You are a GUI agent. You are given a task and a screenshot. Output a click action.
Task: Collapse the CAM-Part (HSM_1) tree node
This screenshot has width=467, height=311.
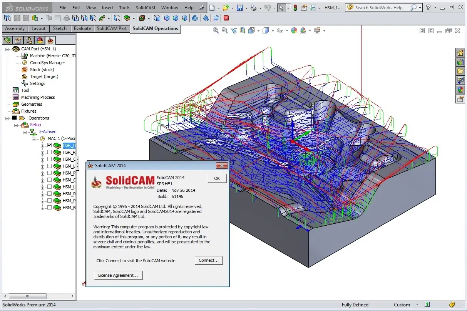point(7,49)
